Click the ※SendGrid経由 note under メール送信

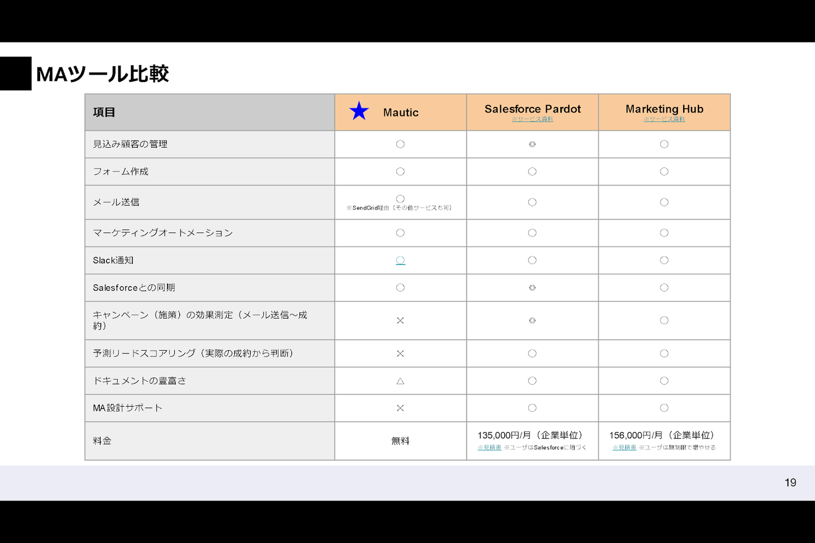pyautogui.click(x=400, y=208)
